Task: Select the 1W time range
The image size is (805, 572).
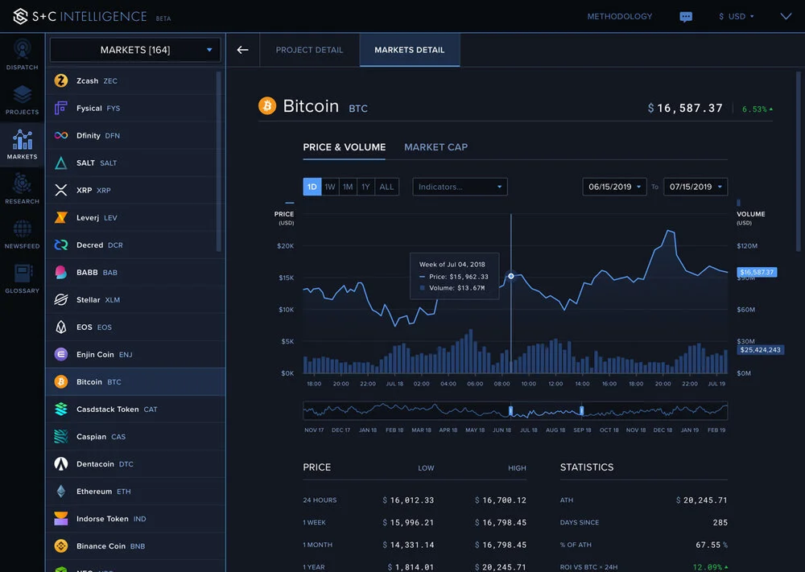Action: pos(330,187)
